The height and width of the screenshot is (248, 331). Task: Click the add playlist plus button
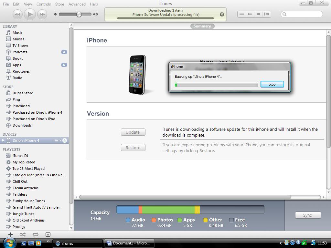point(10,234)
